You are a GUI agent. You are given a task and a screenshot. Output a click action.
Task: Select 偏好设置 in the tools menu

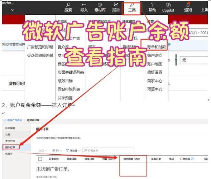tap(155, 72)
